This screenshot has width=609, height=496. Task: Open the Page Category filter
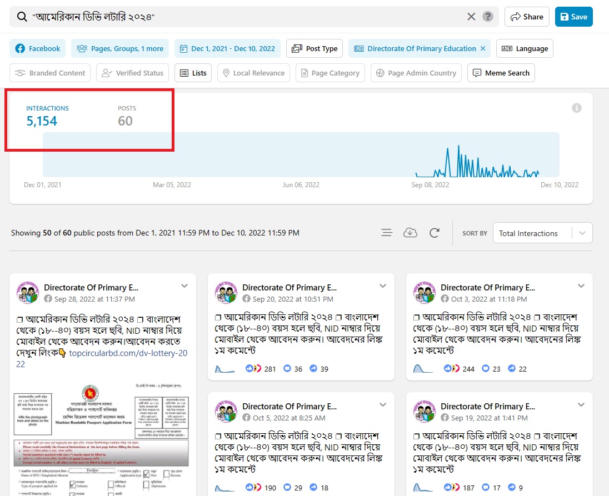[x=330, y=73]
